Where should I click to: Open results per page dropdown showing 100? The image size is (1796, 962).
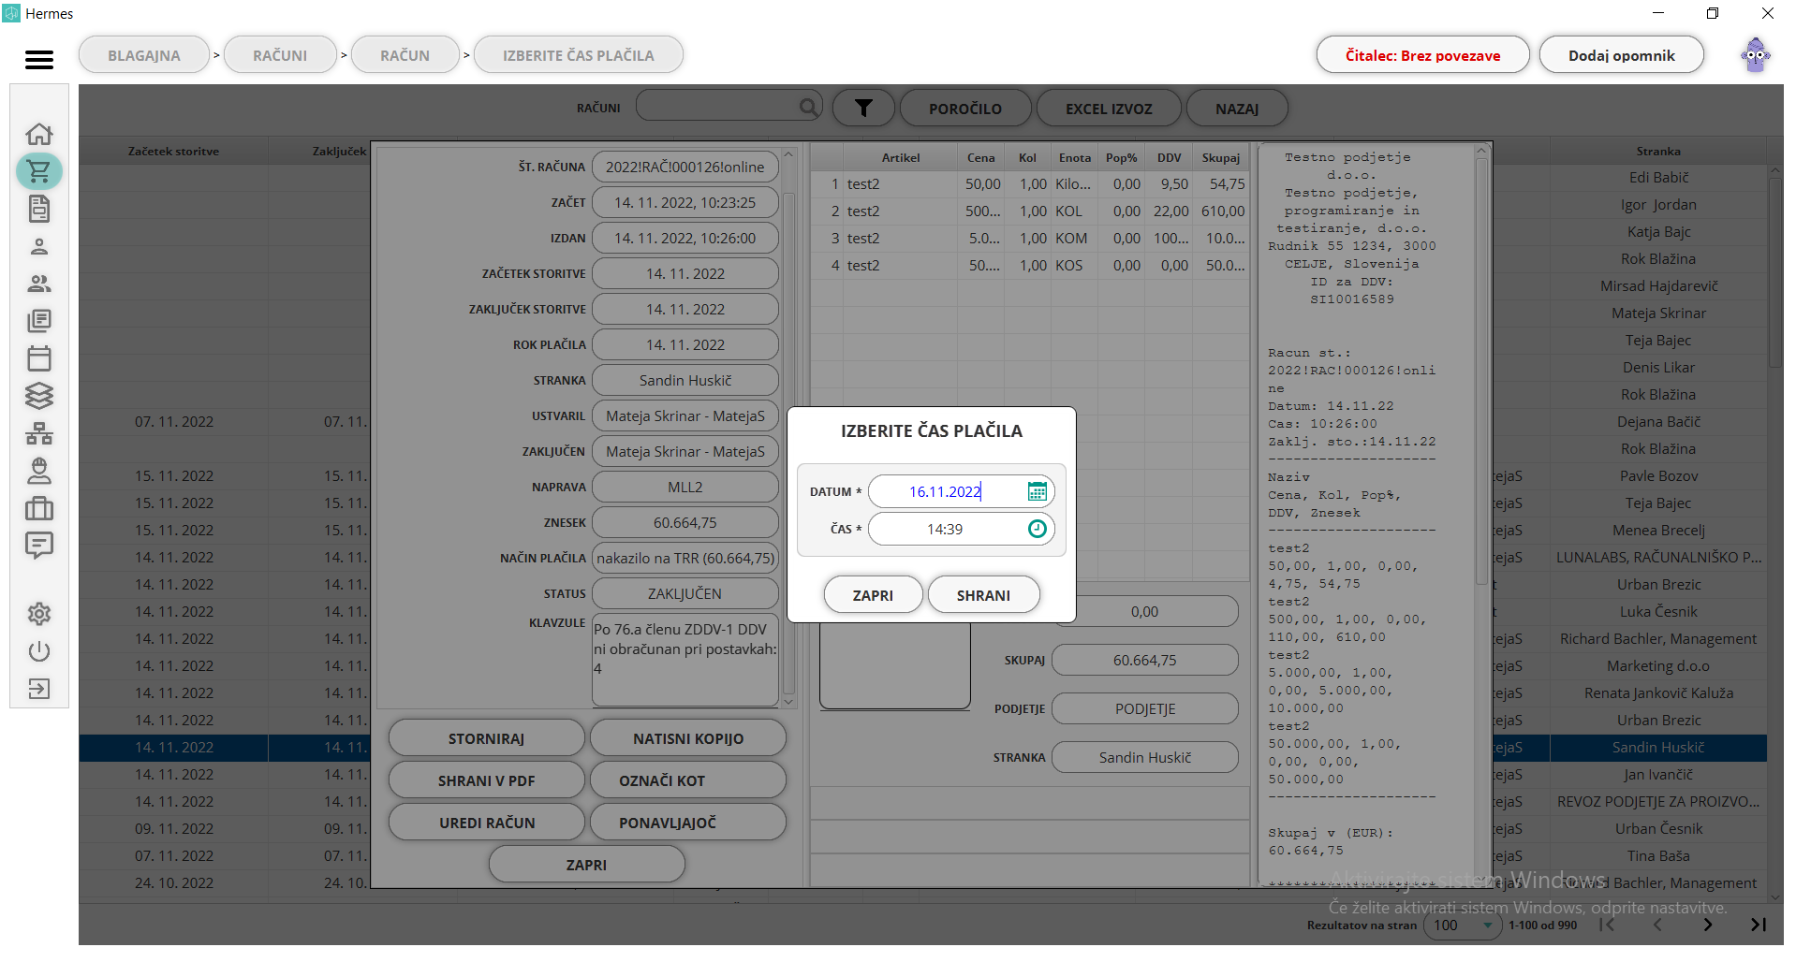point(1463,926)
